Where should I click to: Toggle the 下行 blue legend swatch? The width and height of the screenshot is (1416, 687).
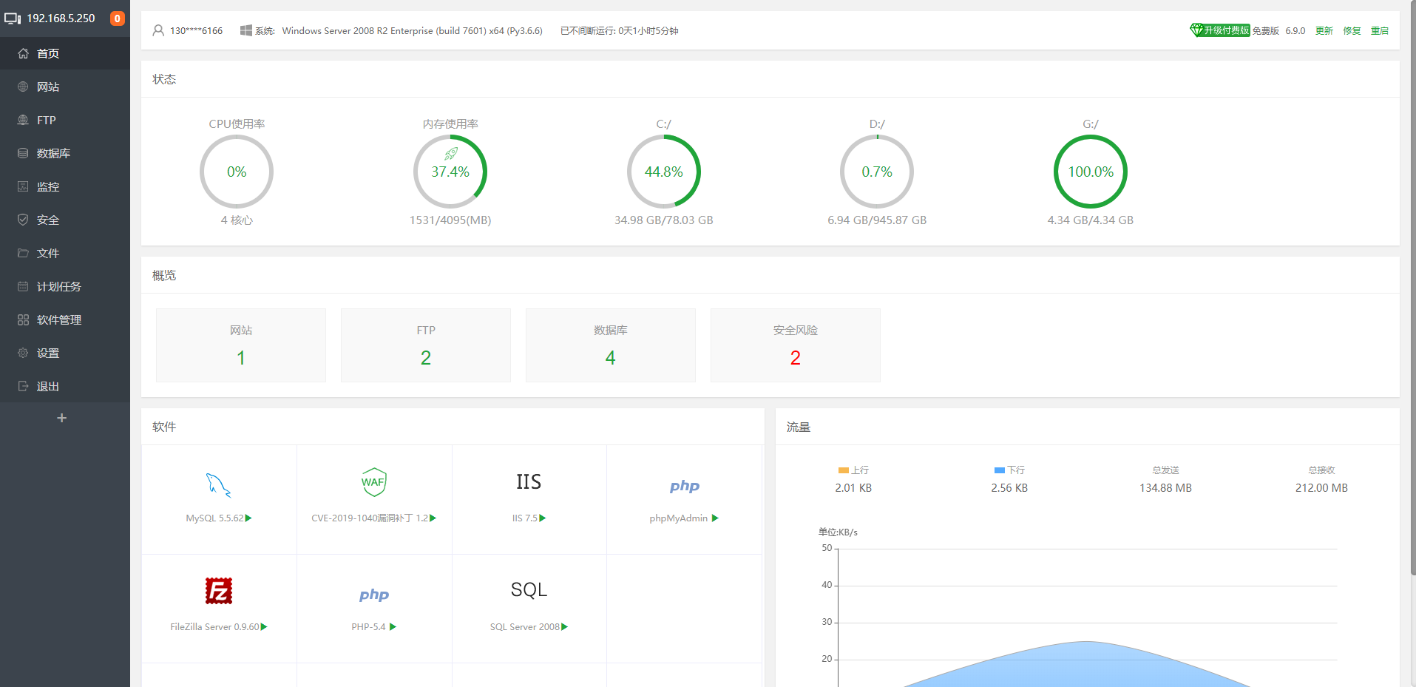pos(1000,470)
